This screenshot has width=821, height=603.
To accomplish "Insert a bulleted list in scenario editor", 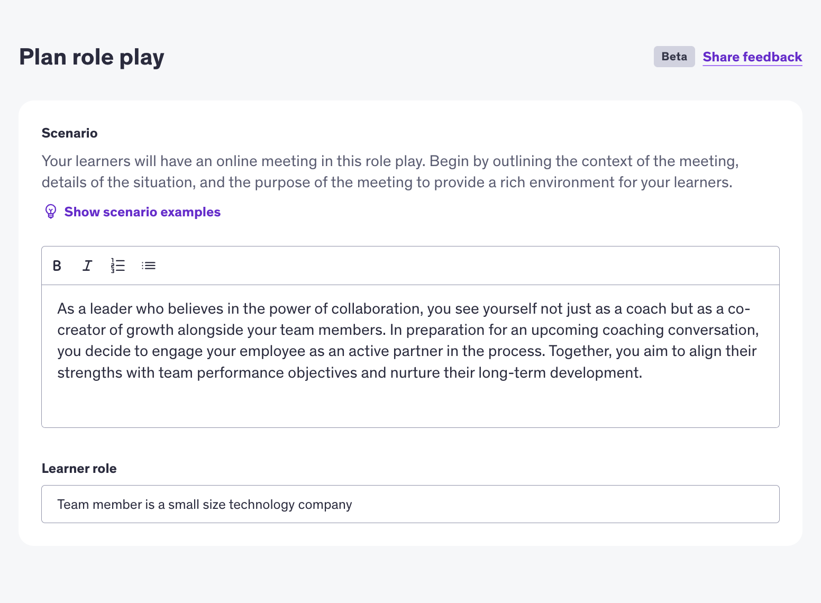I will [149, 266].
